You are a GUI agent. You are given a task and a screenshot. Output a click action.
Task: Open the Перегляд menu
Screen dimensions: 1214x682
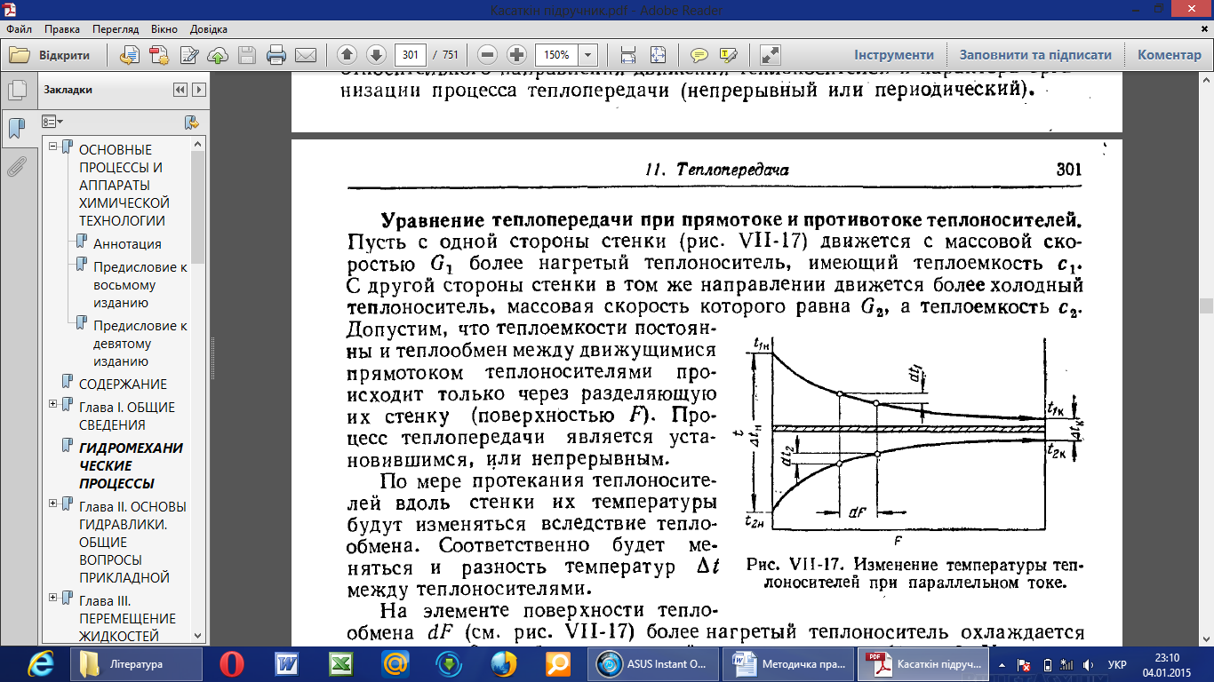pos(116,29)
